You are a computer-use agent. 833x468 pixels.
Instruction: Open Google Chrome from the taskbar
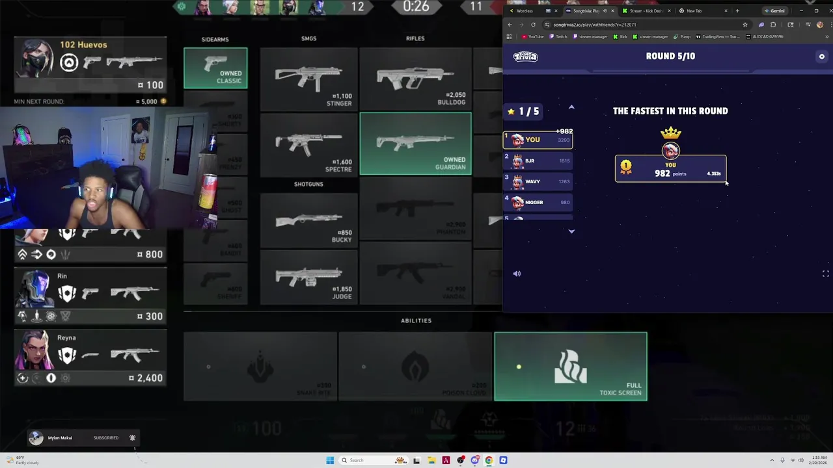coord(489,460)
